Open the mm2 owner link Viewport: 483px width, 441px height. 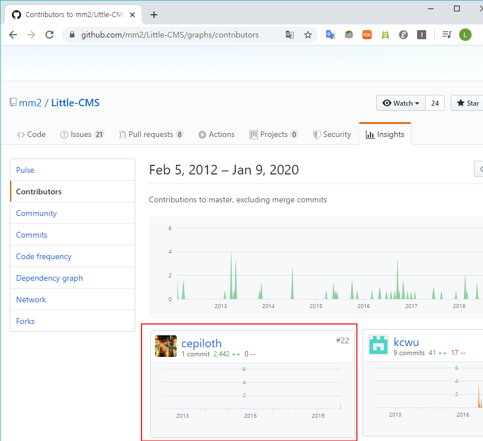tap(30, 103)
